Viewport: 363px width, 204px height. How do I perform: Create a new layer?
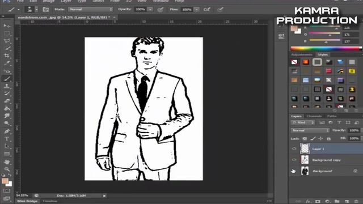click(347, 202)
